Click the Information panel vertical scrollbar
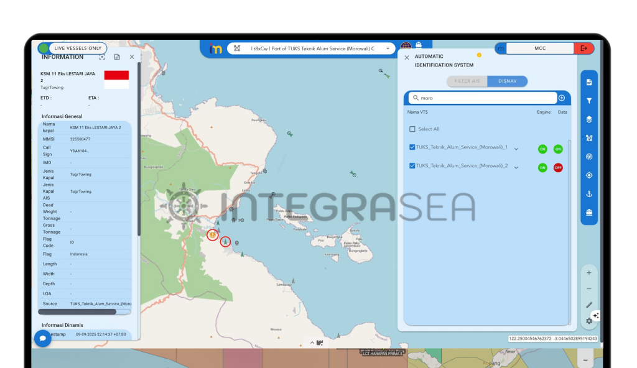Image resolution: width=637 pixels, height=368 pixels. pyautogui.click(x=139, y=148)
